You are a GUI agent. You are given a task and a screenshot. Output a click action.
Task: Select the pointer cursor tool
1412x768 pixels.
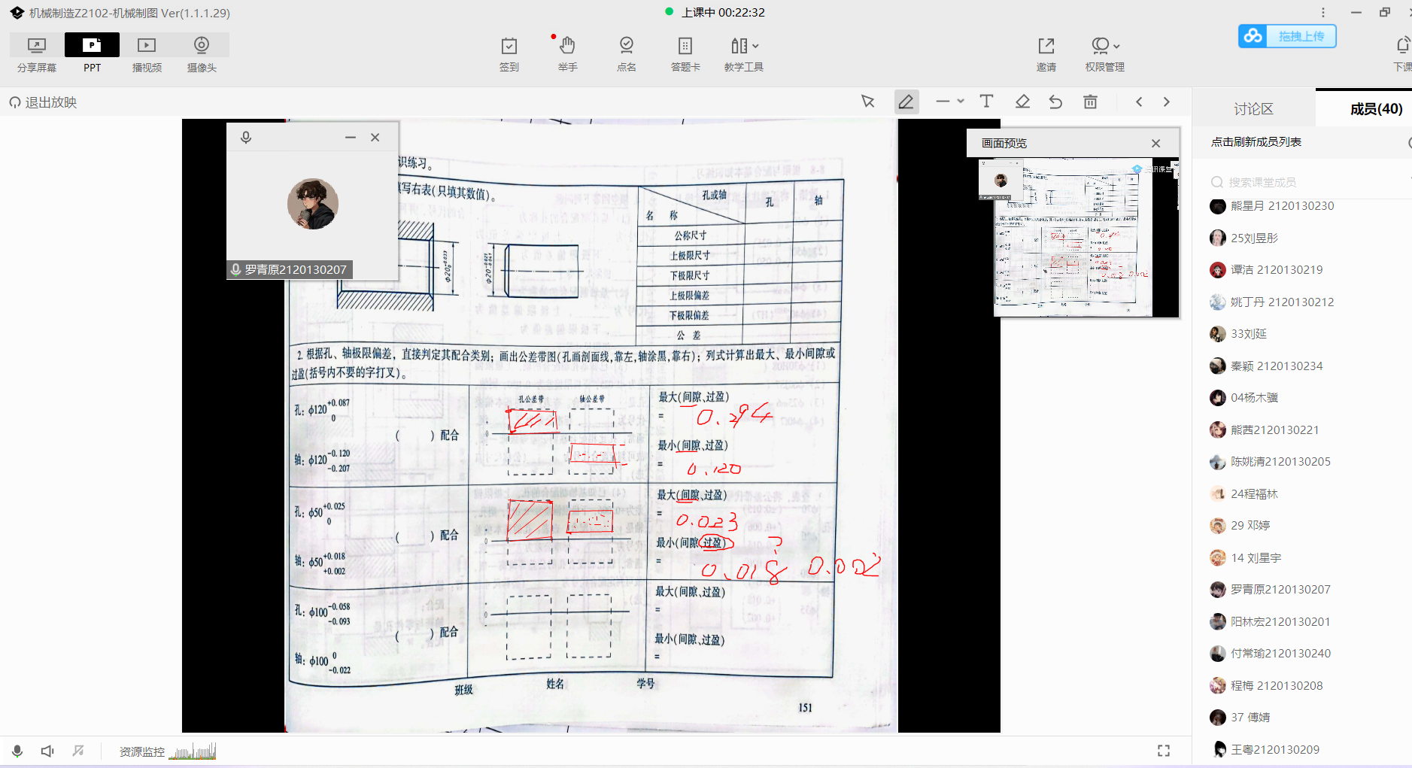pyautogui.click(x=868, y=102)
